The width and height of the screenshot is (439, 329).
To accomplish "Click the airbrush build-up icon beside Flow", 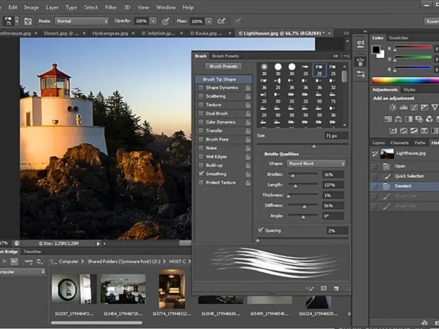I will pyautogui.click(x=221, y=21).
